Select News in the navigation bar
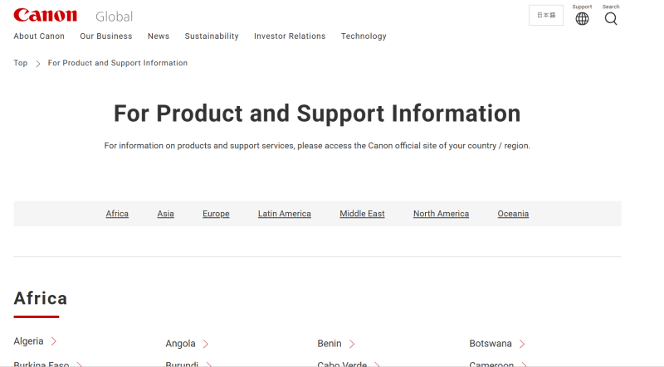 [158, 36]
